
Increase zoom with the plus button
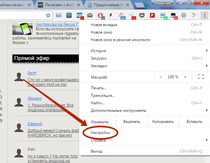(x=185, y=77)
